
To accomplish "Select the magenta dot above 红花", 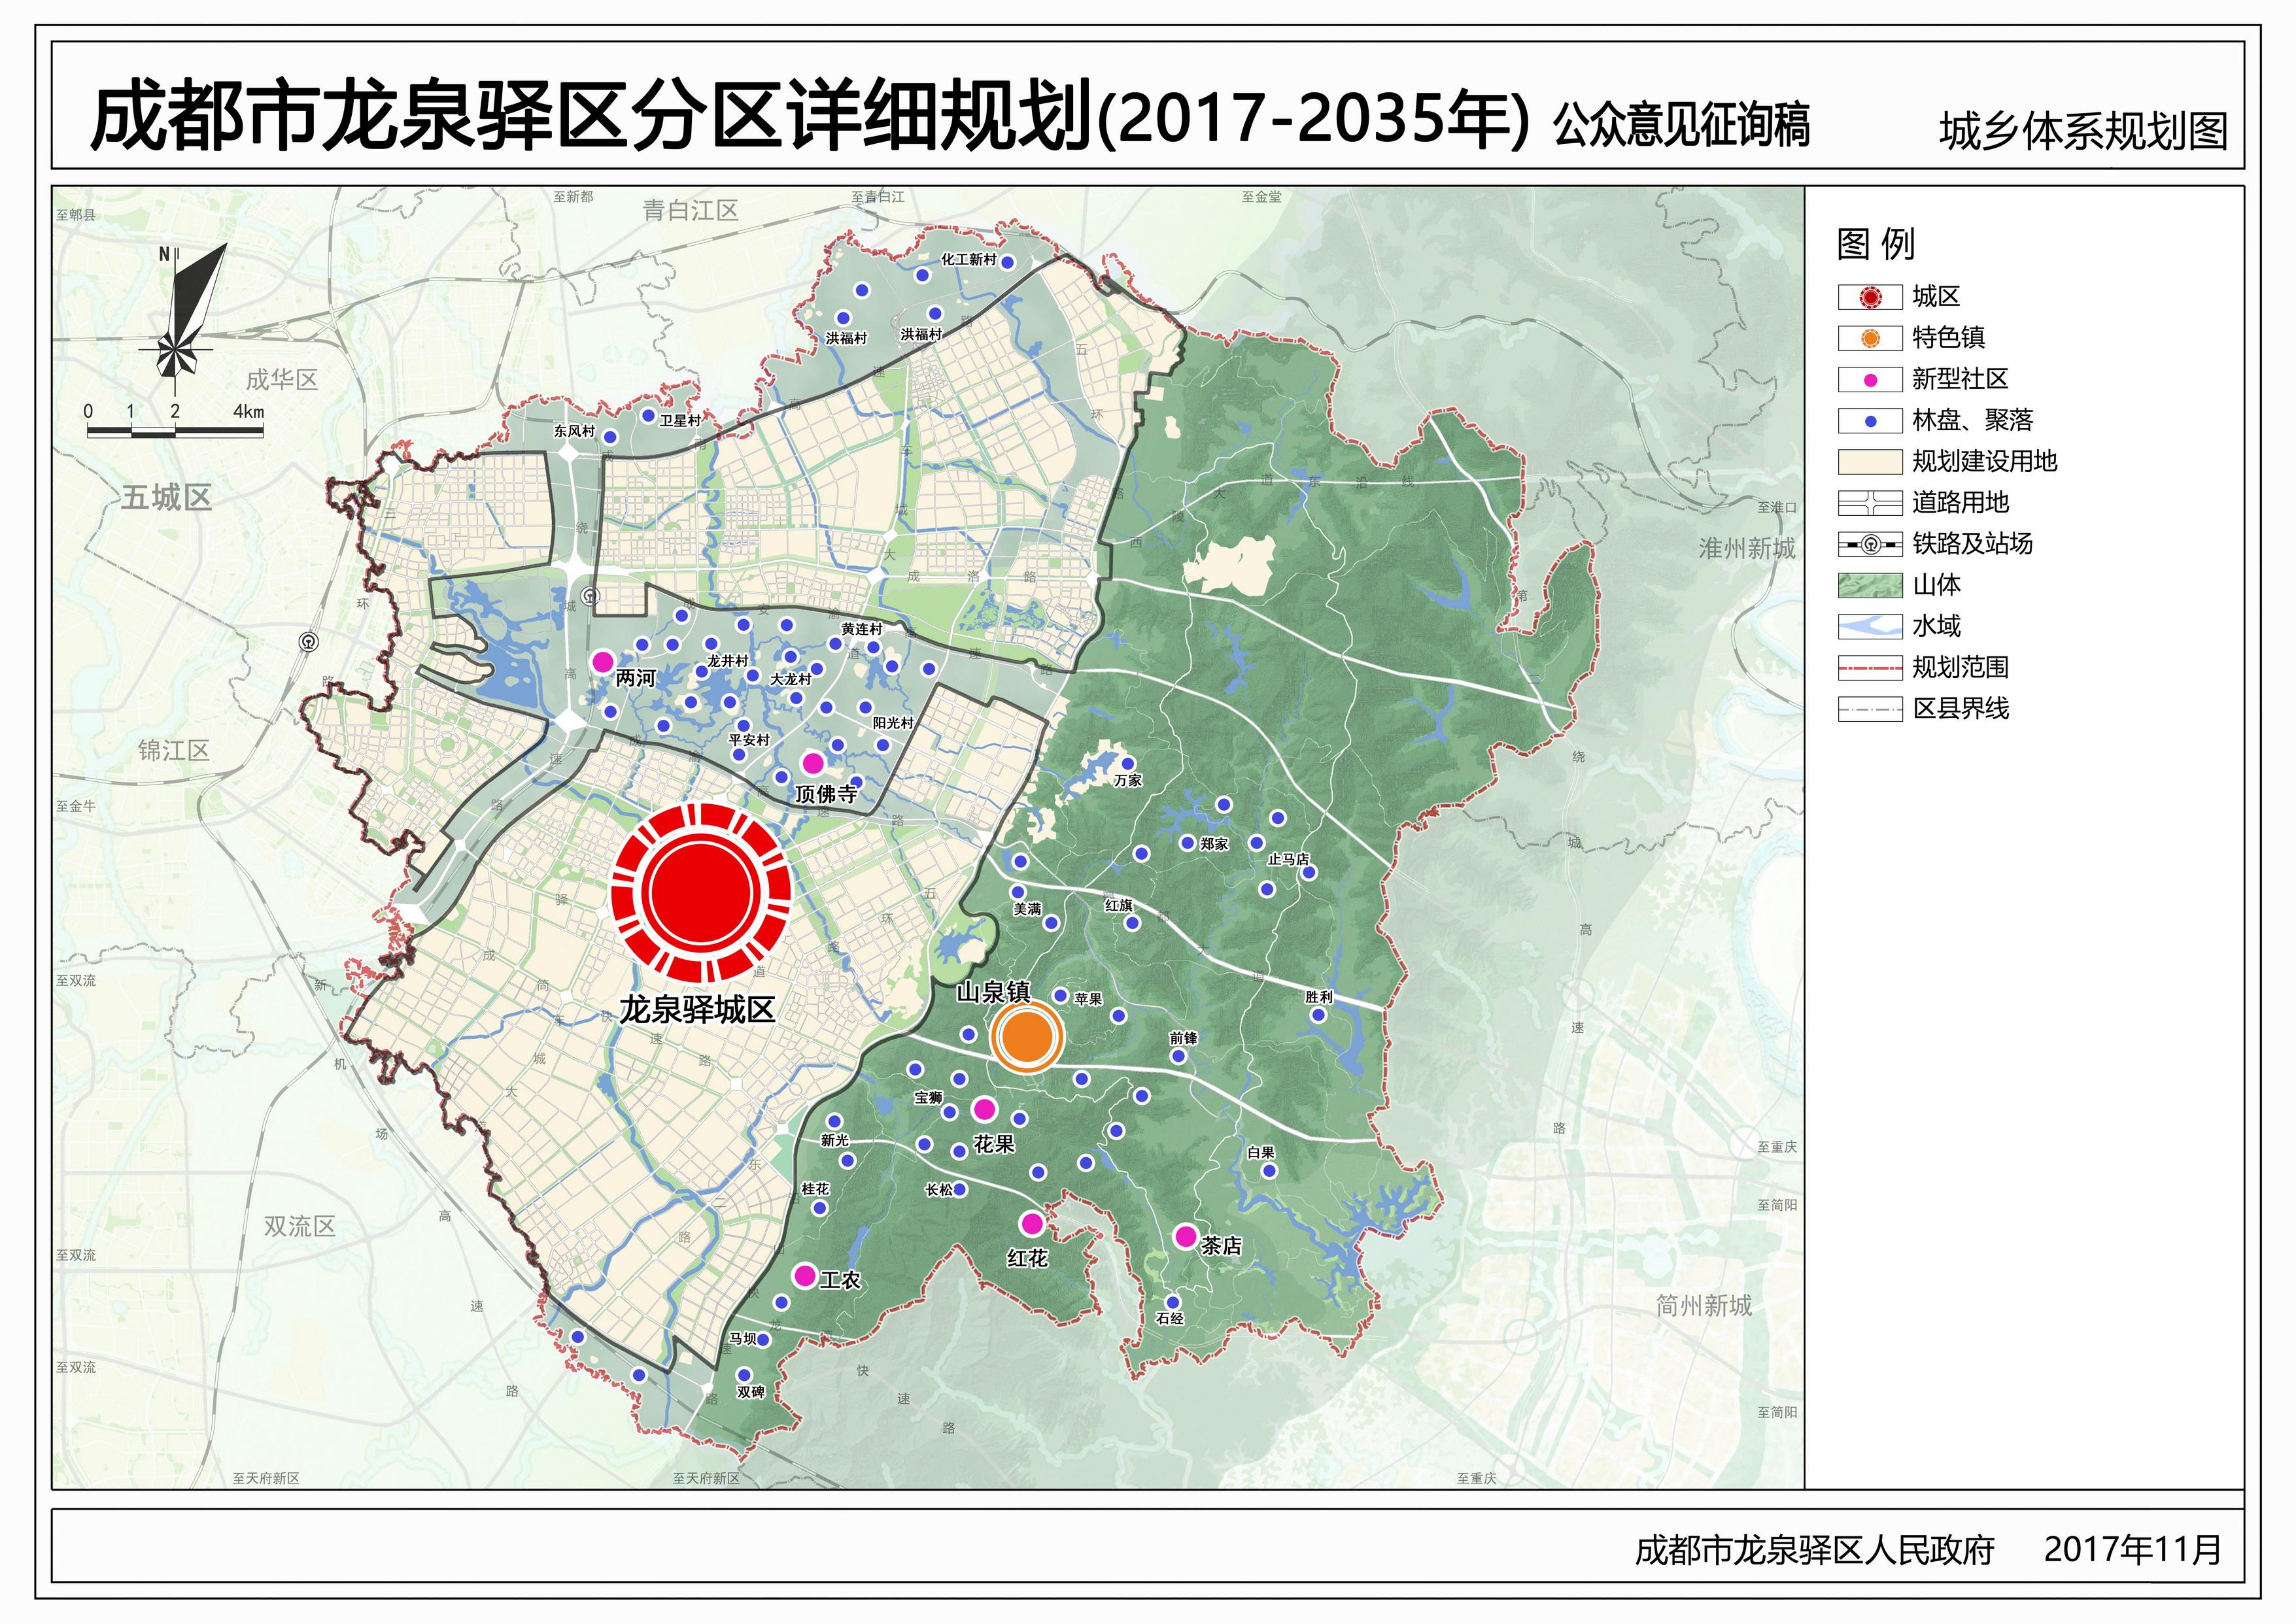I will 1031,1223.
